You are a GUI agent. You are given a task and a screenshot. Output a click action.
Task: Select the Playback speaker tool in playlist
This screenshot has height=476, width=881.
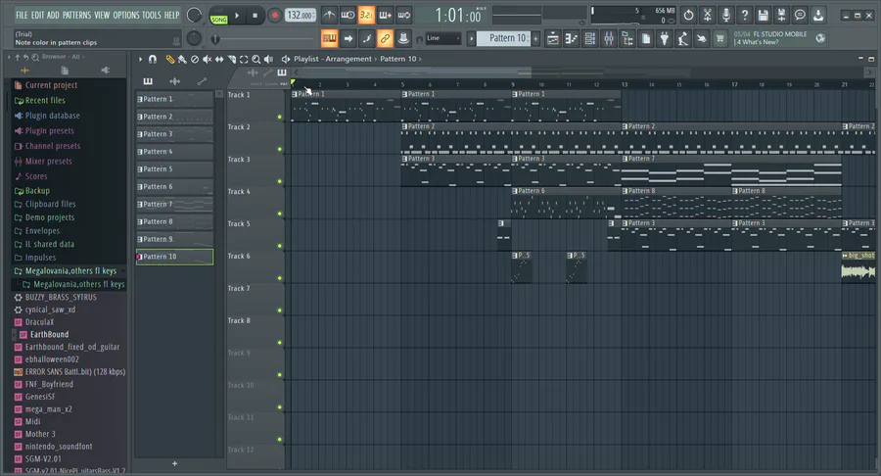coord(268,59)
